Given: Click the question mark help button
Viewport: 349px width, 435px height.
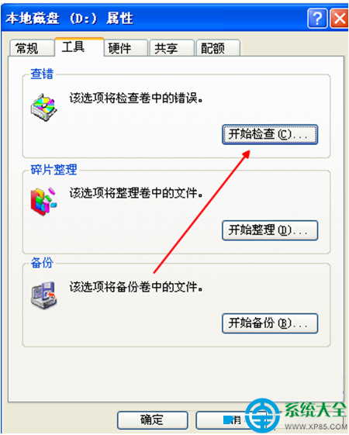Looking at the screenshot, I should pos(317,19).
